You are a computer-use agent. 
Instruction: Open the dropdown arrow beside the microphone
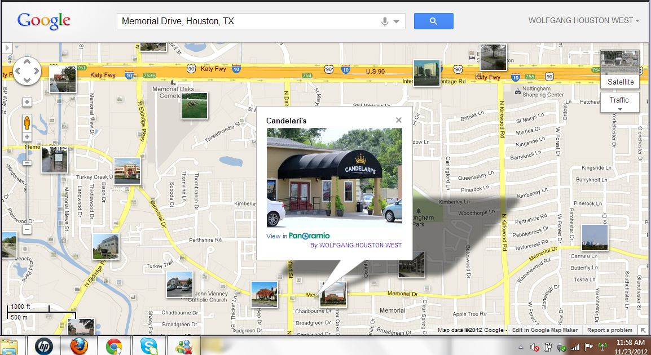(x=397, y=21)
